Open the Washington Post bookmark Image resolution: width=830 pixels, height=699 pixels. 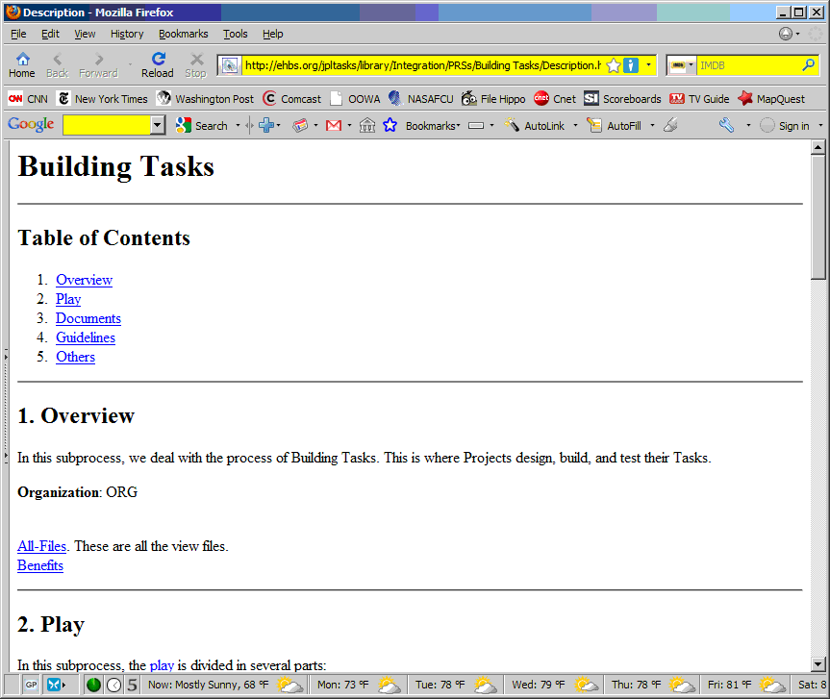[x=206, y=99]
